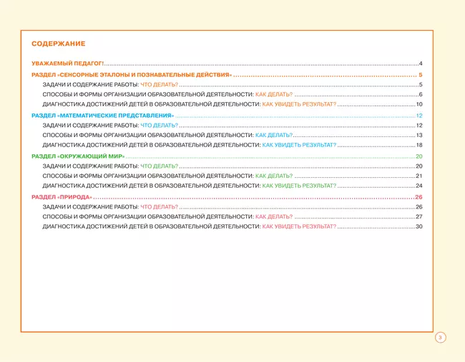Select ЗАДАЧИ И СОДЕРЖАНИЕ РАБОТЫ on page 20
Image resolution: width=465 pixels, height=362 pixels.
[x=110, y=166]
